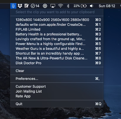Quit the clipboard app
Viewport: 121px width, 119px height.
click(57, 104)
